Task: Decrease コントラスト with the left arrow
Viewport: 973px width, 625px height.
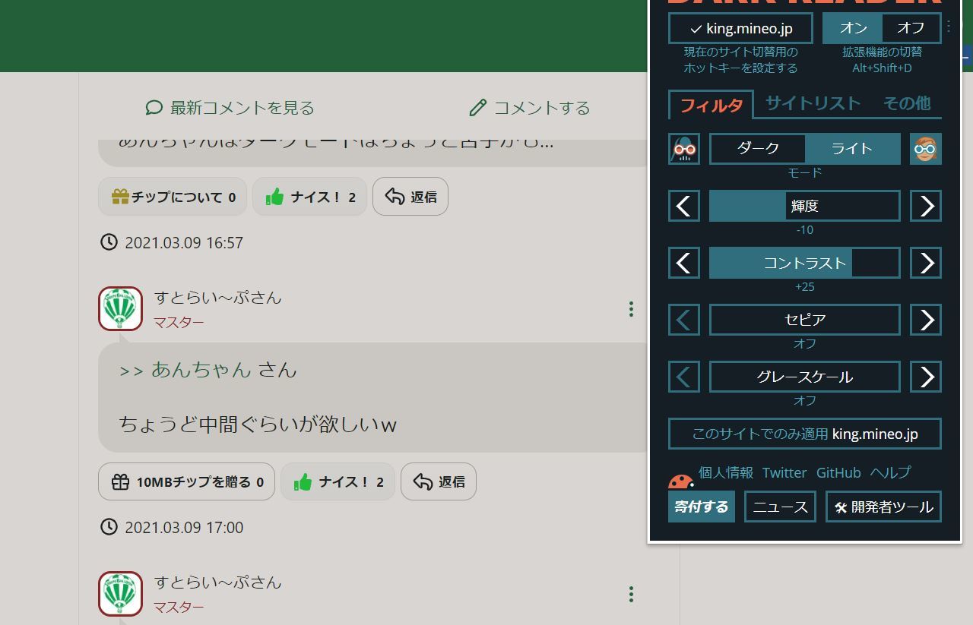Action: pyautogui.click(x=684, y=263)
